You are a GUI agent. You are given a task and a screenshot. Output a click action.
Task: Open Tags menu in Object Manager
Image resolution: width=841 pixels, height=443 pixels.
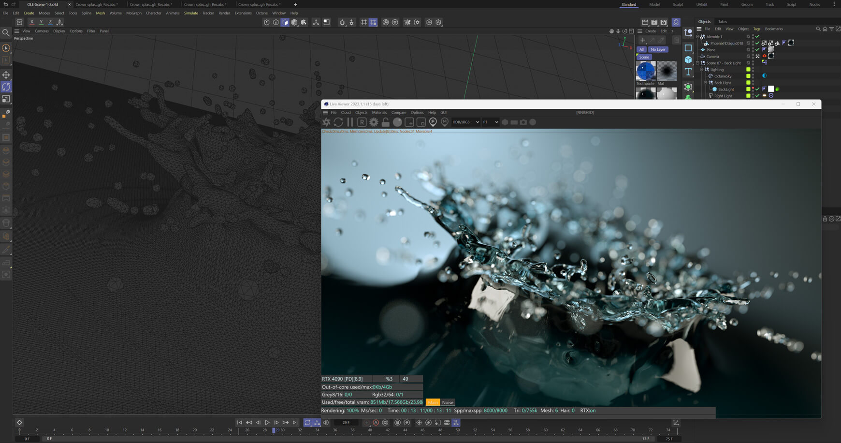tap(757, 29)
